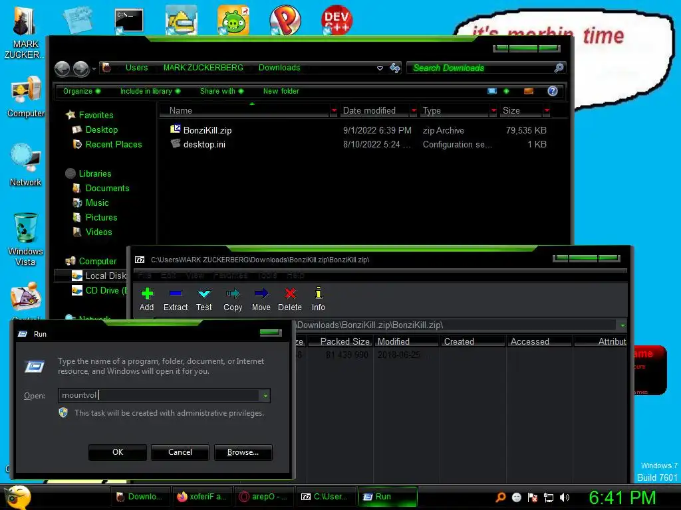The height and width of the screenshot is (510, 681).
Task: Click Cancel in the Run dialog
Action: 180,452
